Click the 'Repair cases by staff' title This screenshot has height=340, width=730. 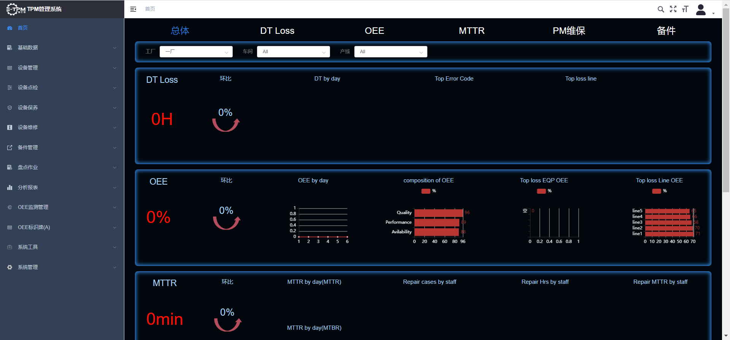430,282
